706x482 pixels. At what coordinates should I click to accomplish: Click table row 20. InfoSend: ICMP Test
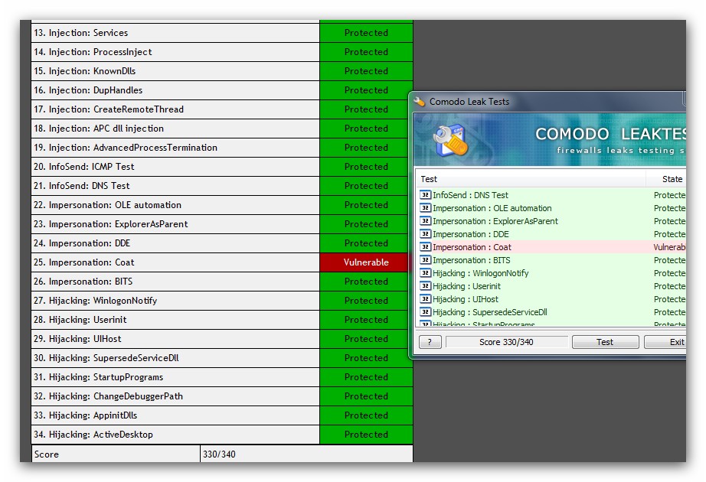222,167
